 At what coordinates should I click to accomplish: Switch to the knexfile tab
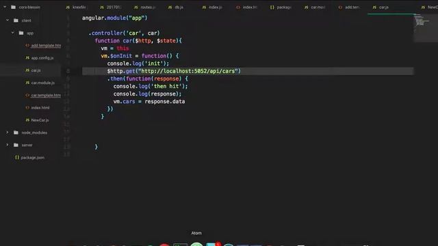(x=76, y=8)
